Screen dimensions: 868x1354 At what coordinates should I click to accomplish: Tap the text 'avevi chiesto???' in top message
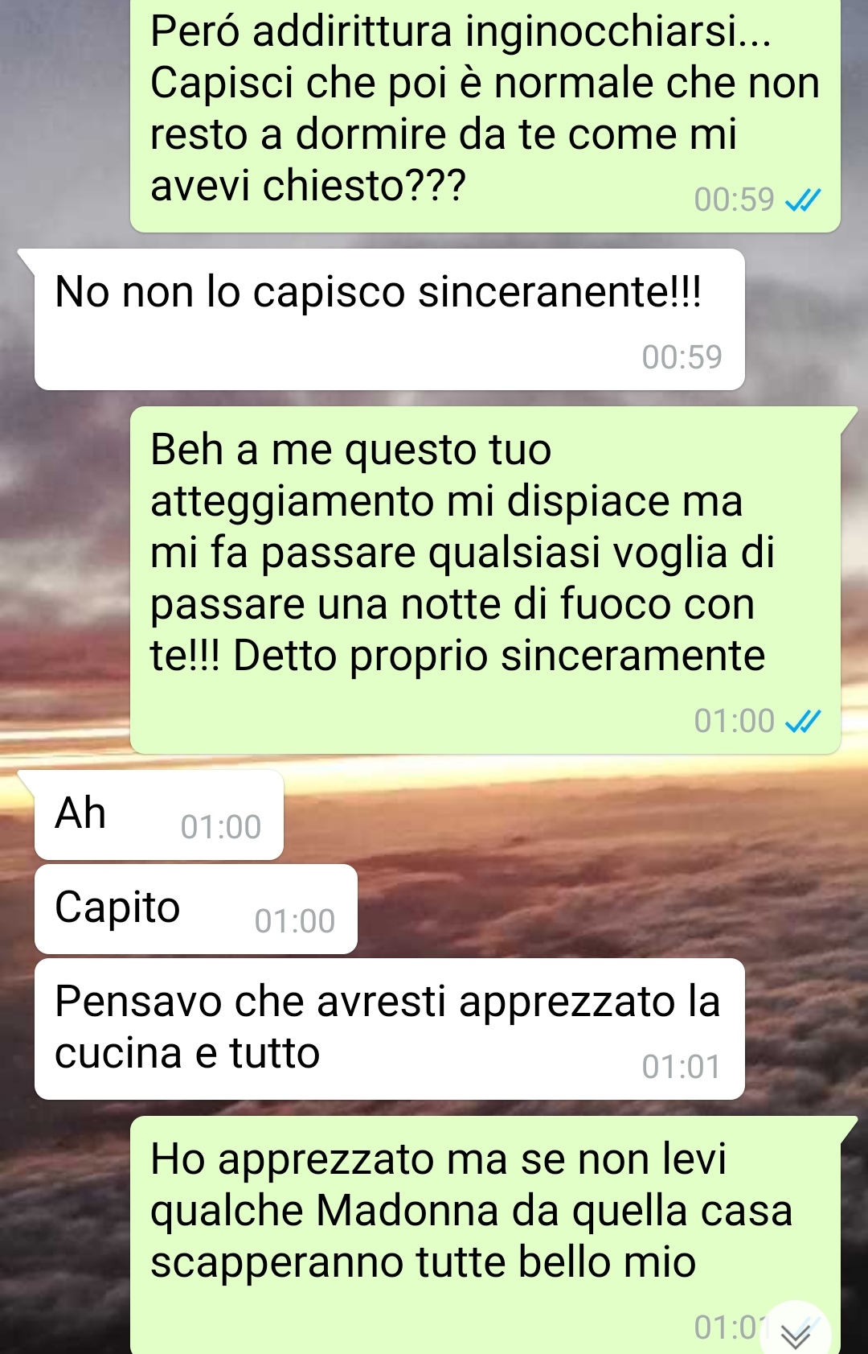coord(308,186)
